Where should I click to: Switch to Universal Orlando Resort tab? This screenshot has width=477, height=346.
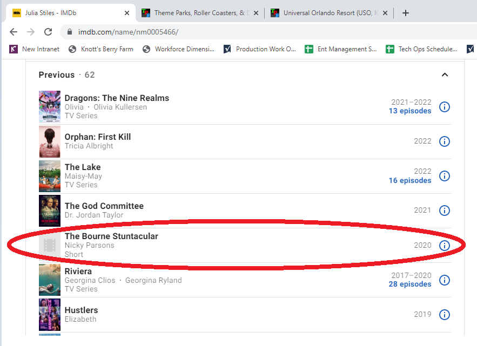point(329,13)
